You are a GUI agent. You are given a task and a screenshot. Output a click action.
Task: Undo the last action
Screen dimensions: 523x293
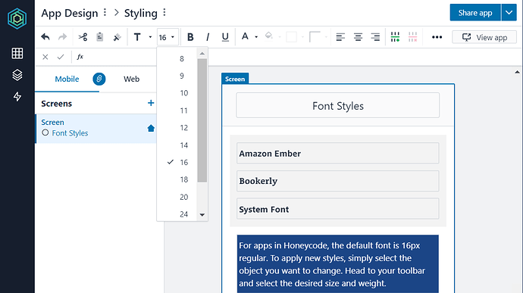pos(45,37)
